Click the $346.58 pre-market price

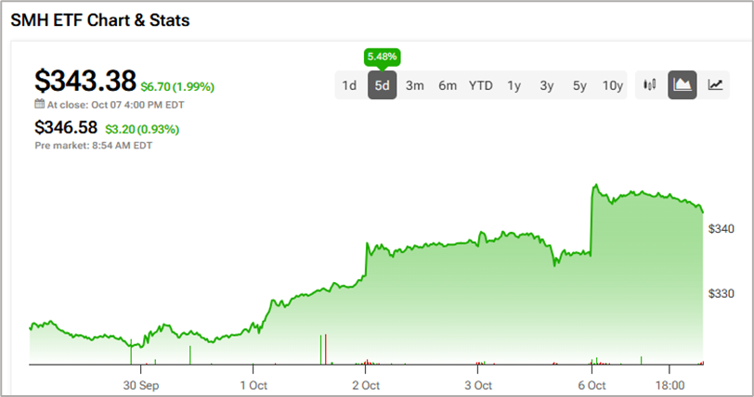(67, 128)
